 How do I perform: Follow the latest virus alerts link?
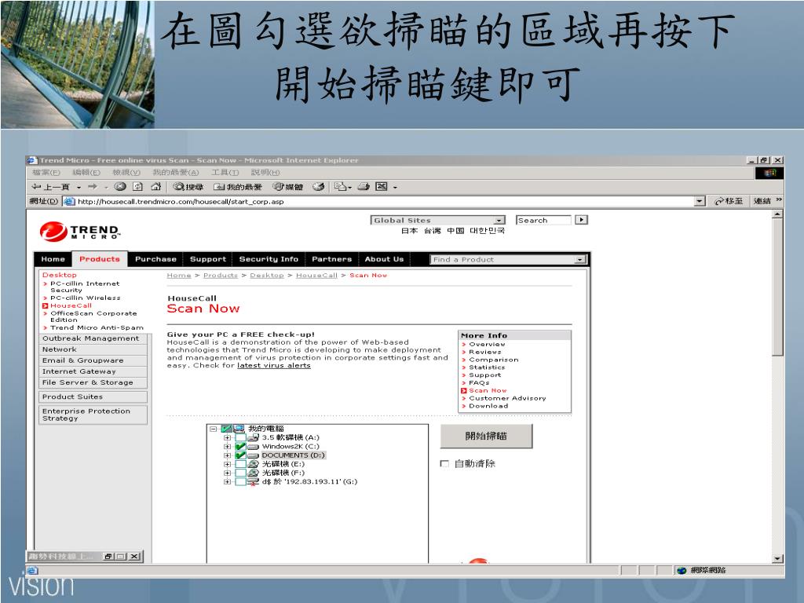(x=274, y=366)
